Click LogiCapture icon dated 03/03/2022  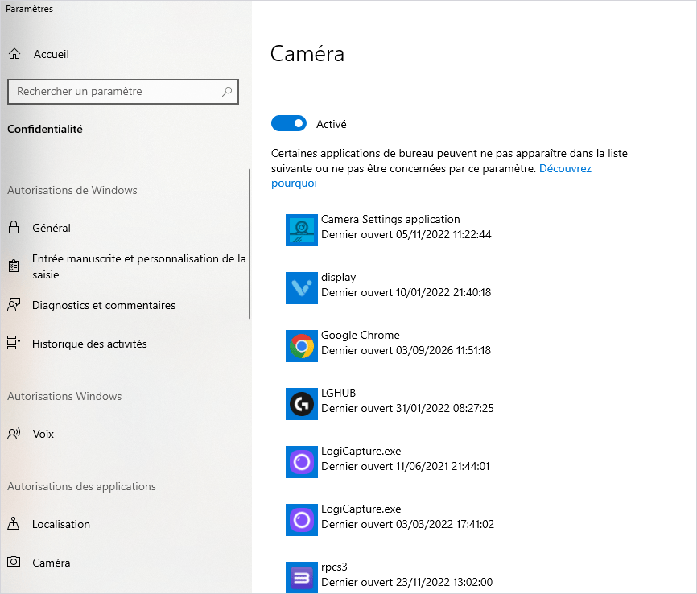click(x=302, y=520)
